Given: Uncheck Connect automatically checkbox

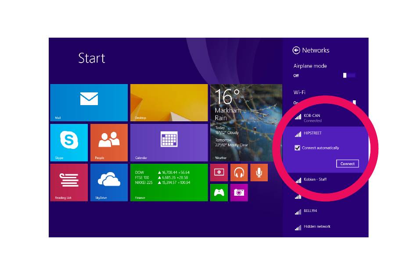Looking at the screenshot, I should pyautogui.click(x=297, y=148).
